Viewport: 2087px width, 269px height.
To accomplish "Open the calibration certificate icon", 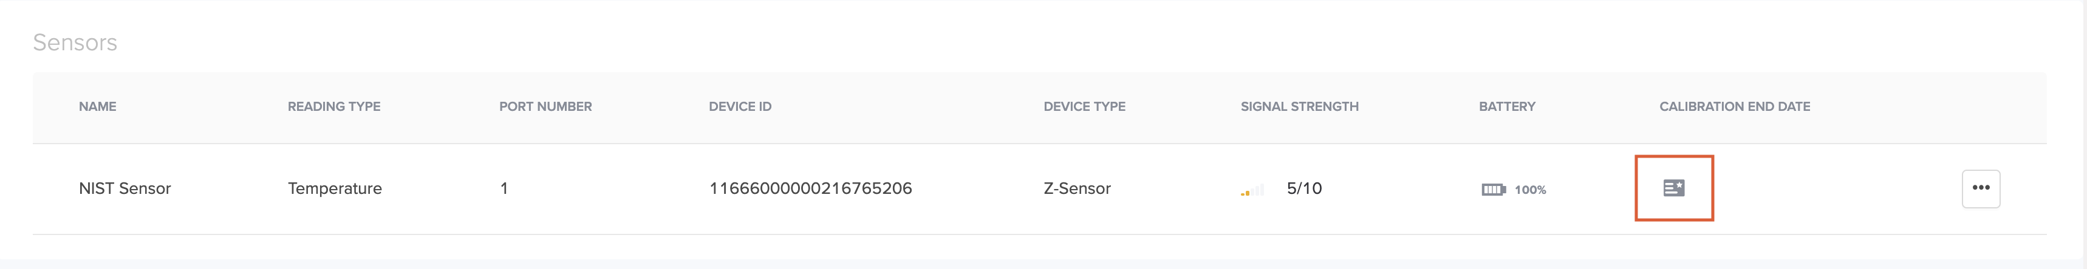I will (x=1674, y=188).
